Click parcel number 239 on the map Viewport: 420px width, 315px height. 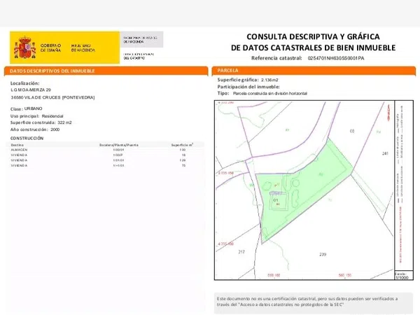pyautogui.click(x=323, y=254)
